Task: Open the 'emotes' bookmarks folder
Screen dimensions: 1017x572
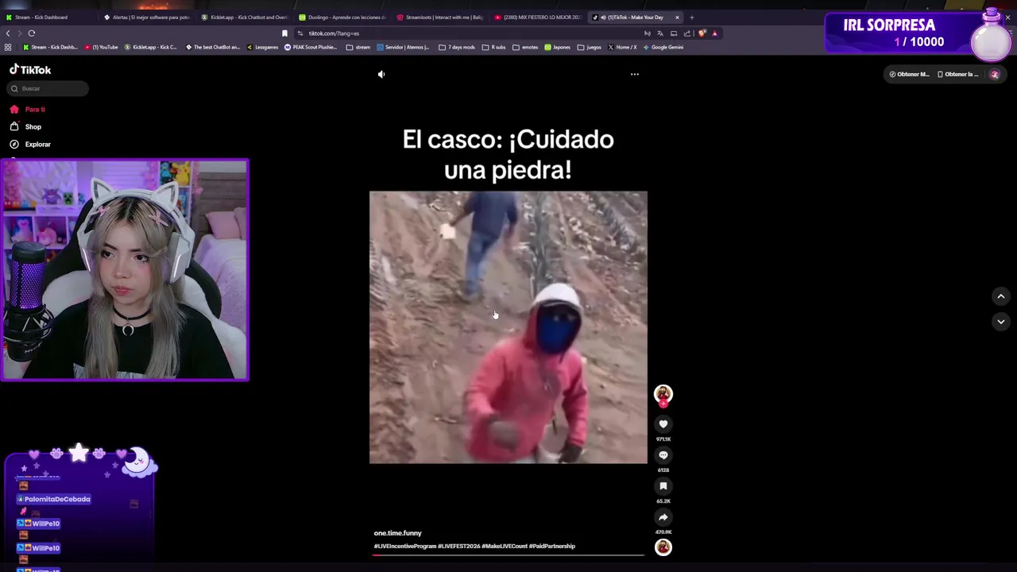Action: [526, 47]
